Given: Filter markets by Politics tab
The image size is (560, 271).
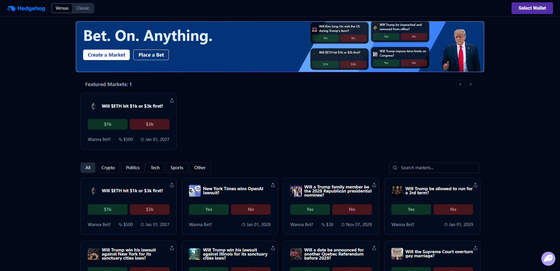Looking at the screenshot, I should click(x=133, y=168).
